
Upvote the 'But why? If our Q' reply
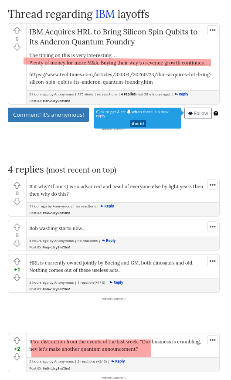(x=17, y=185)
